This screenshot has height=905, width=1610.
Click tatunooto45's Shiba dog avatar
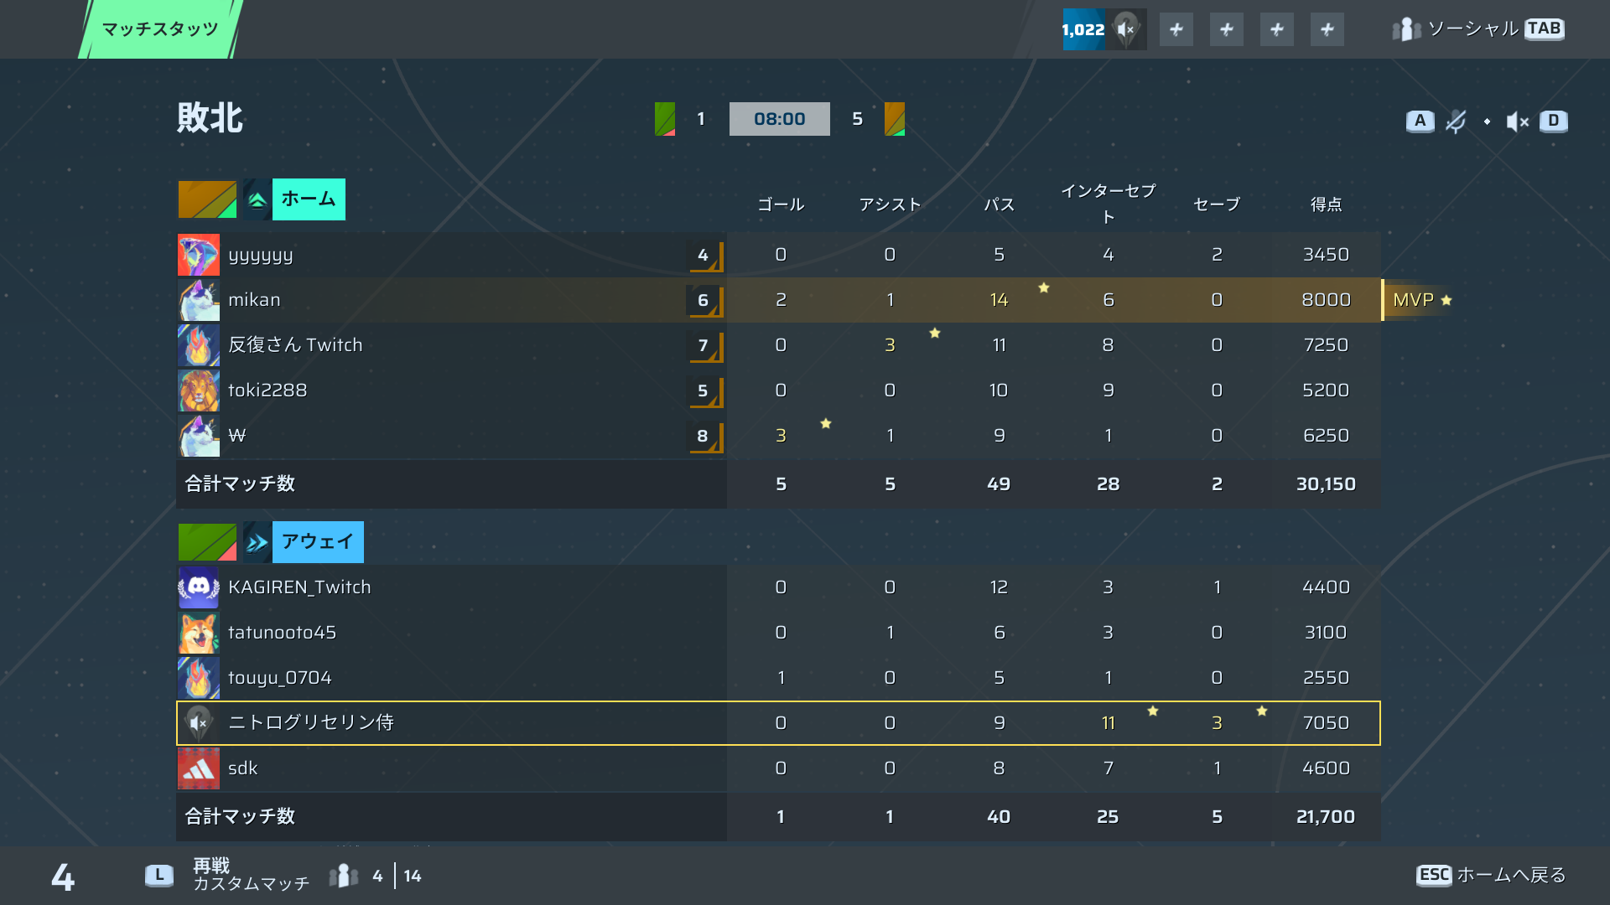tap(199, 632)
